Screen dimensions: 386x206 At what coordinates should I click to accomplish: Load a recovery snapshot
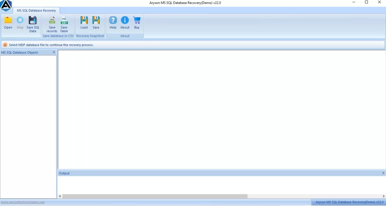tap(84, 23)
